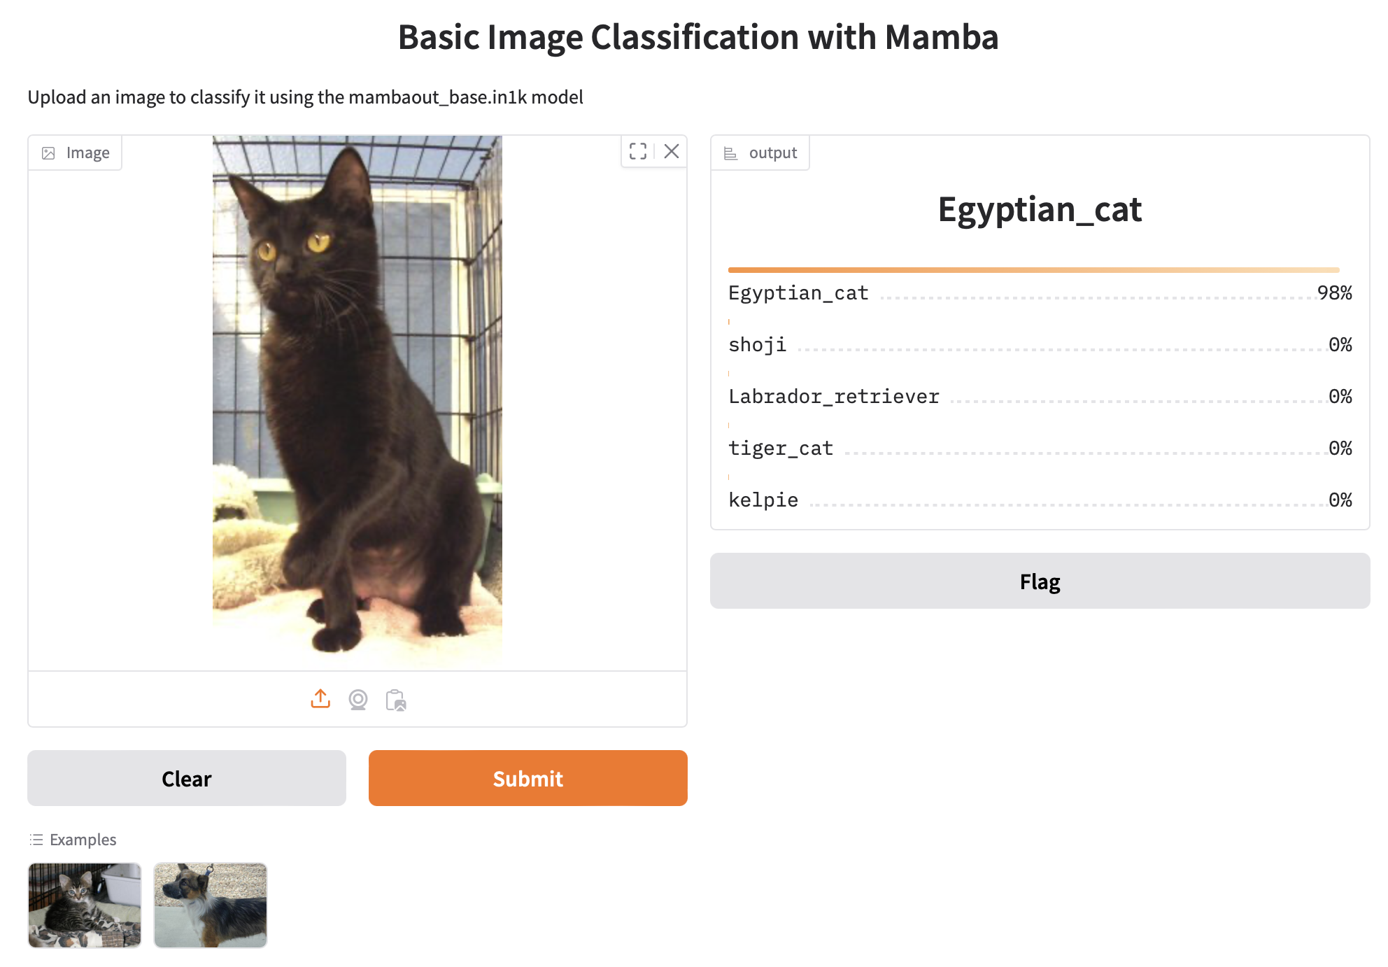
Task: Open the image in fullscreen view
Action: (638, 151)
